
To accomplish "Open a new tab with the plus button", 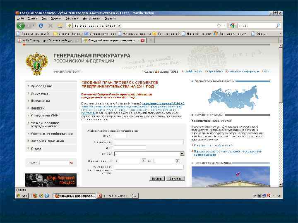I will point(151,40).
